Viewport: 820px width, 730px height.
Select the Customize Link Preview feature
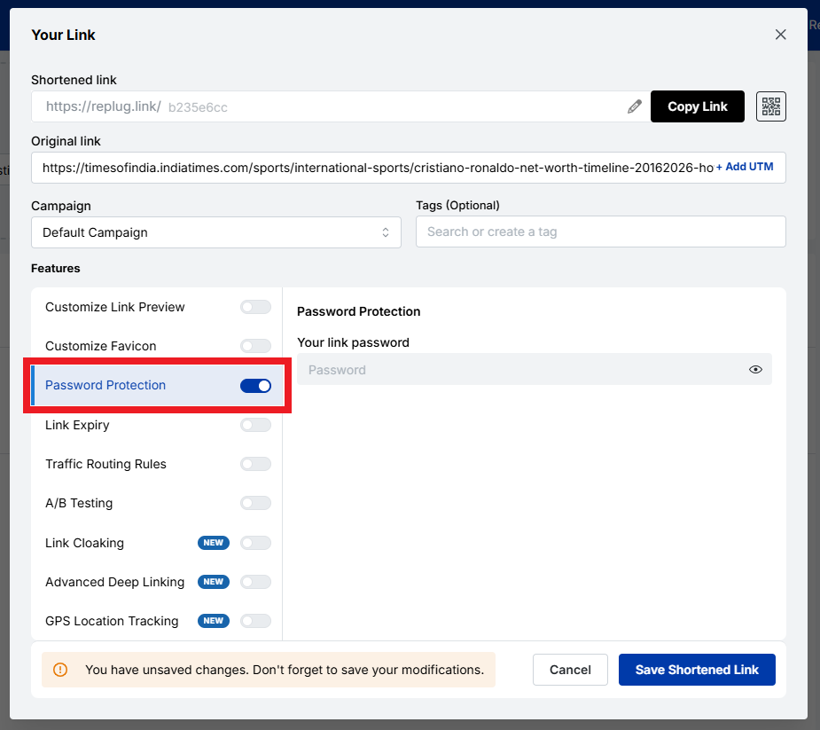coord(114,307)
